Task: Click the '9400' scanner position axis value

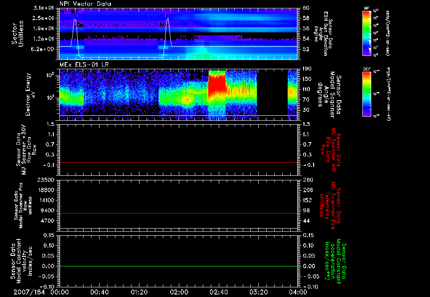Action: [48, 211]
